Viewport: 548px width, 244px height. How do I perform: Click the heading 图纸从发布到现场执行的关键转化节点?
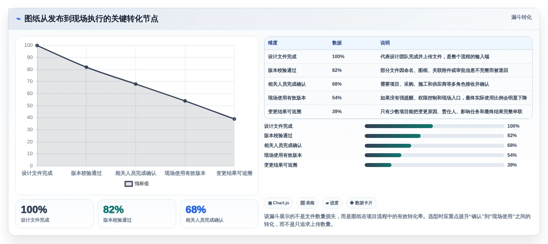coord(91,19)
